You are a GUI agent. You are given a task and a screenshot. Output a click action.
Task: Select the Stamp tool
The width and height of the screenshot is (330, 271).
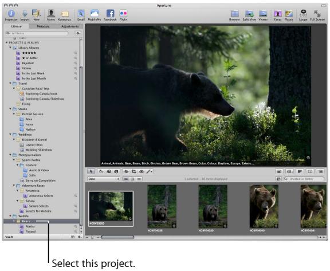(x=116, y=172)
